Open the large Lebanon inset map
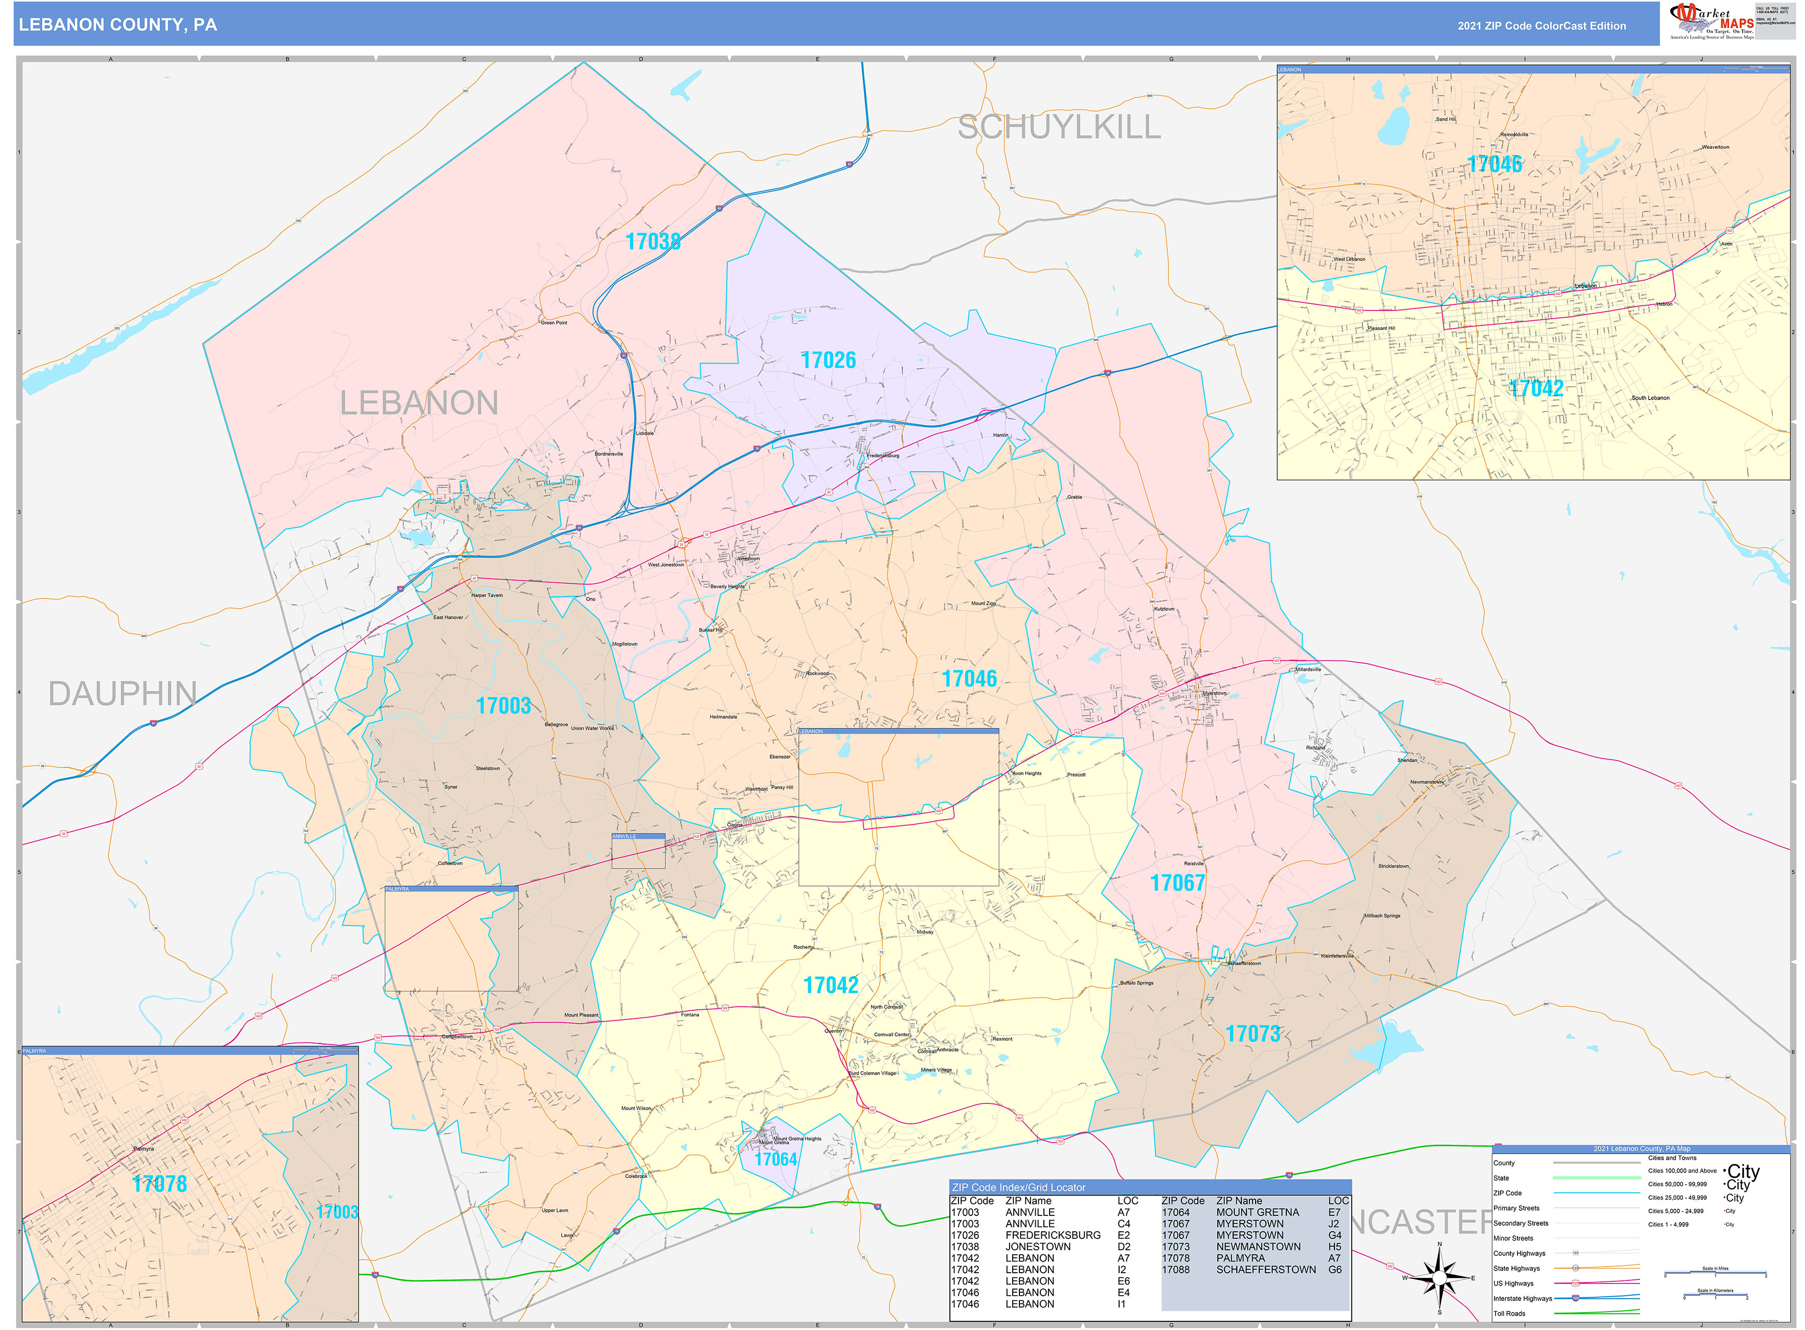The height and width of the screenshot is (1330, 1805). (x=1533, y=273)
